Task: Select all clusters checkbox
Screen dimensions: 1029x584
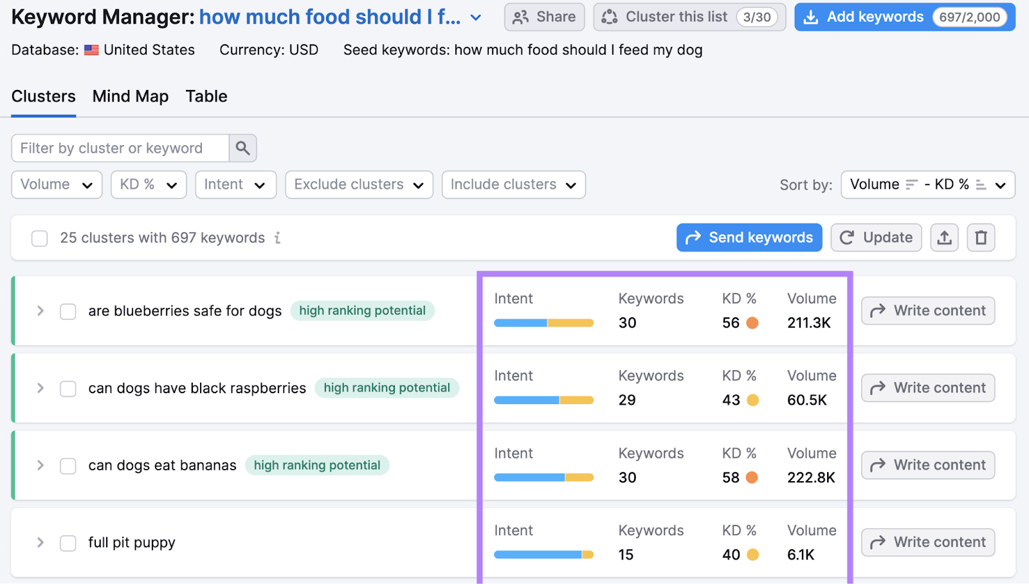Action: click(x=40, y=238)
